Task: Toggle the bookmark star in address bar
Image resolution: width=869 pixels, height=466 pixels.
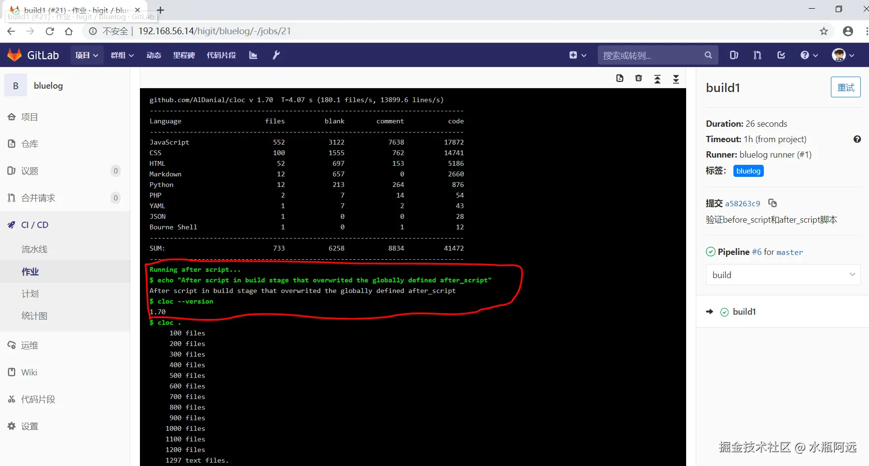Action: pyautogui.click(x=824, y=31)
